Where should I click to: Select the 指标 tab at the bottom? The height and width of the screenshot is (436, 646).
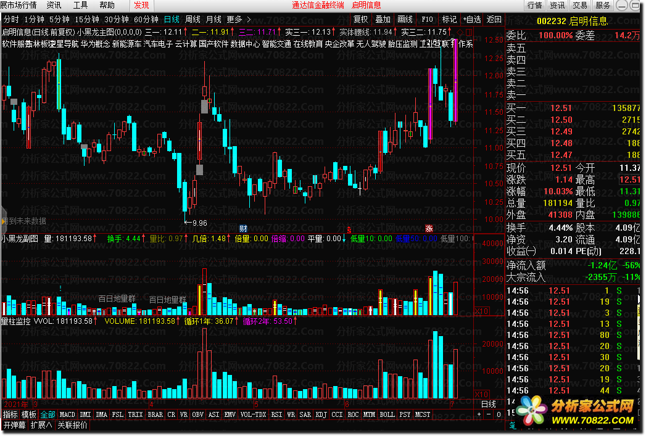[10, 414]
